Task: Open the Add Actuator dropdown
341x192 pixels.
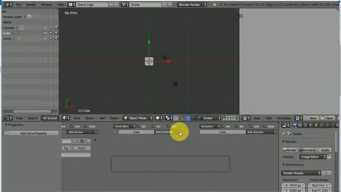Action: [x=261, y=132]
